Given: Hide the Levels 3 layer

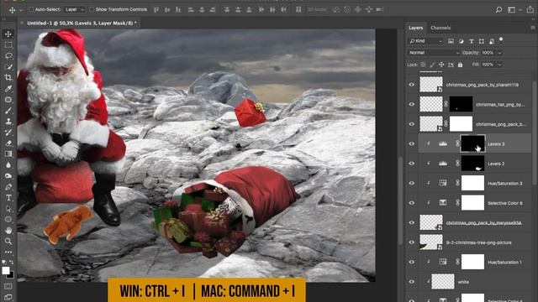Looking at the screenshot, I should point(411,143).
